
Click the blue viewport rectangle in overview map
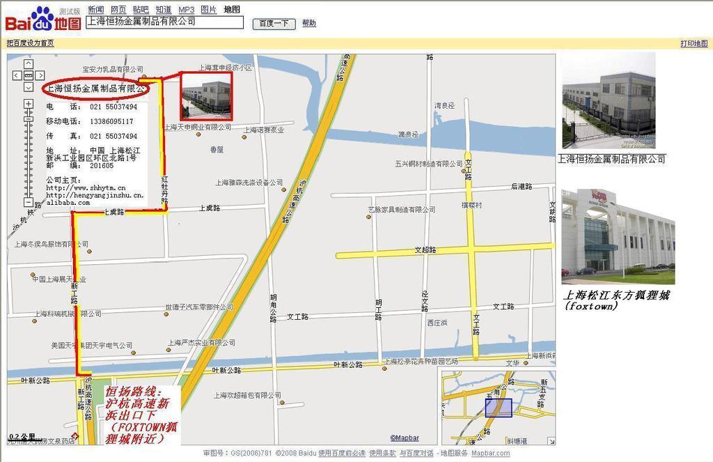(x=499, y=408)
